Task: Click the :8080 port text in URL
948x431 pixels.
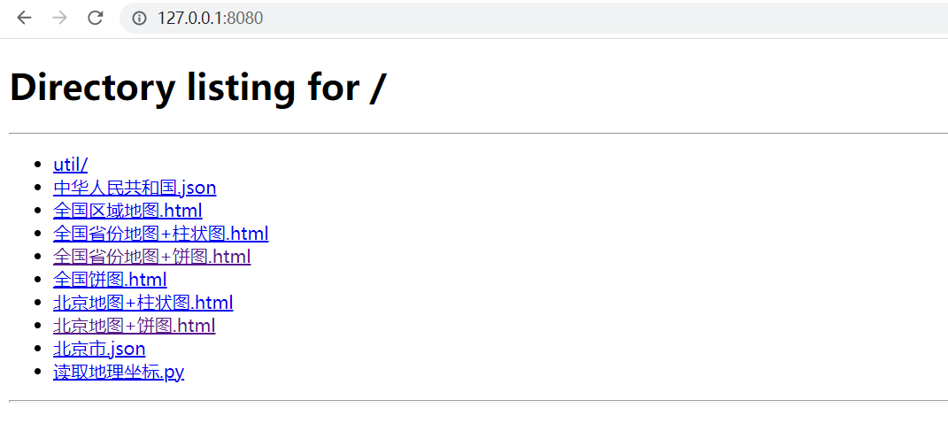Action: coord(243,18)
